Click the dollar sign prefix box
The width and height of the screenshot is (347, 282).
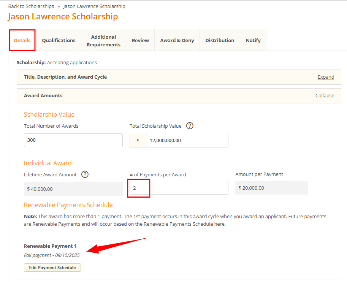coord(138,140)
